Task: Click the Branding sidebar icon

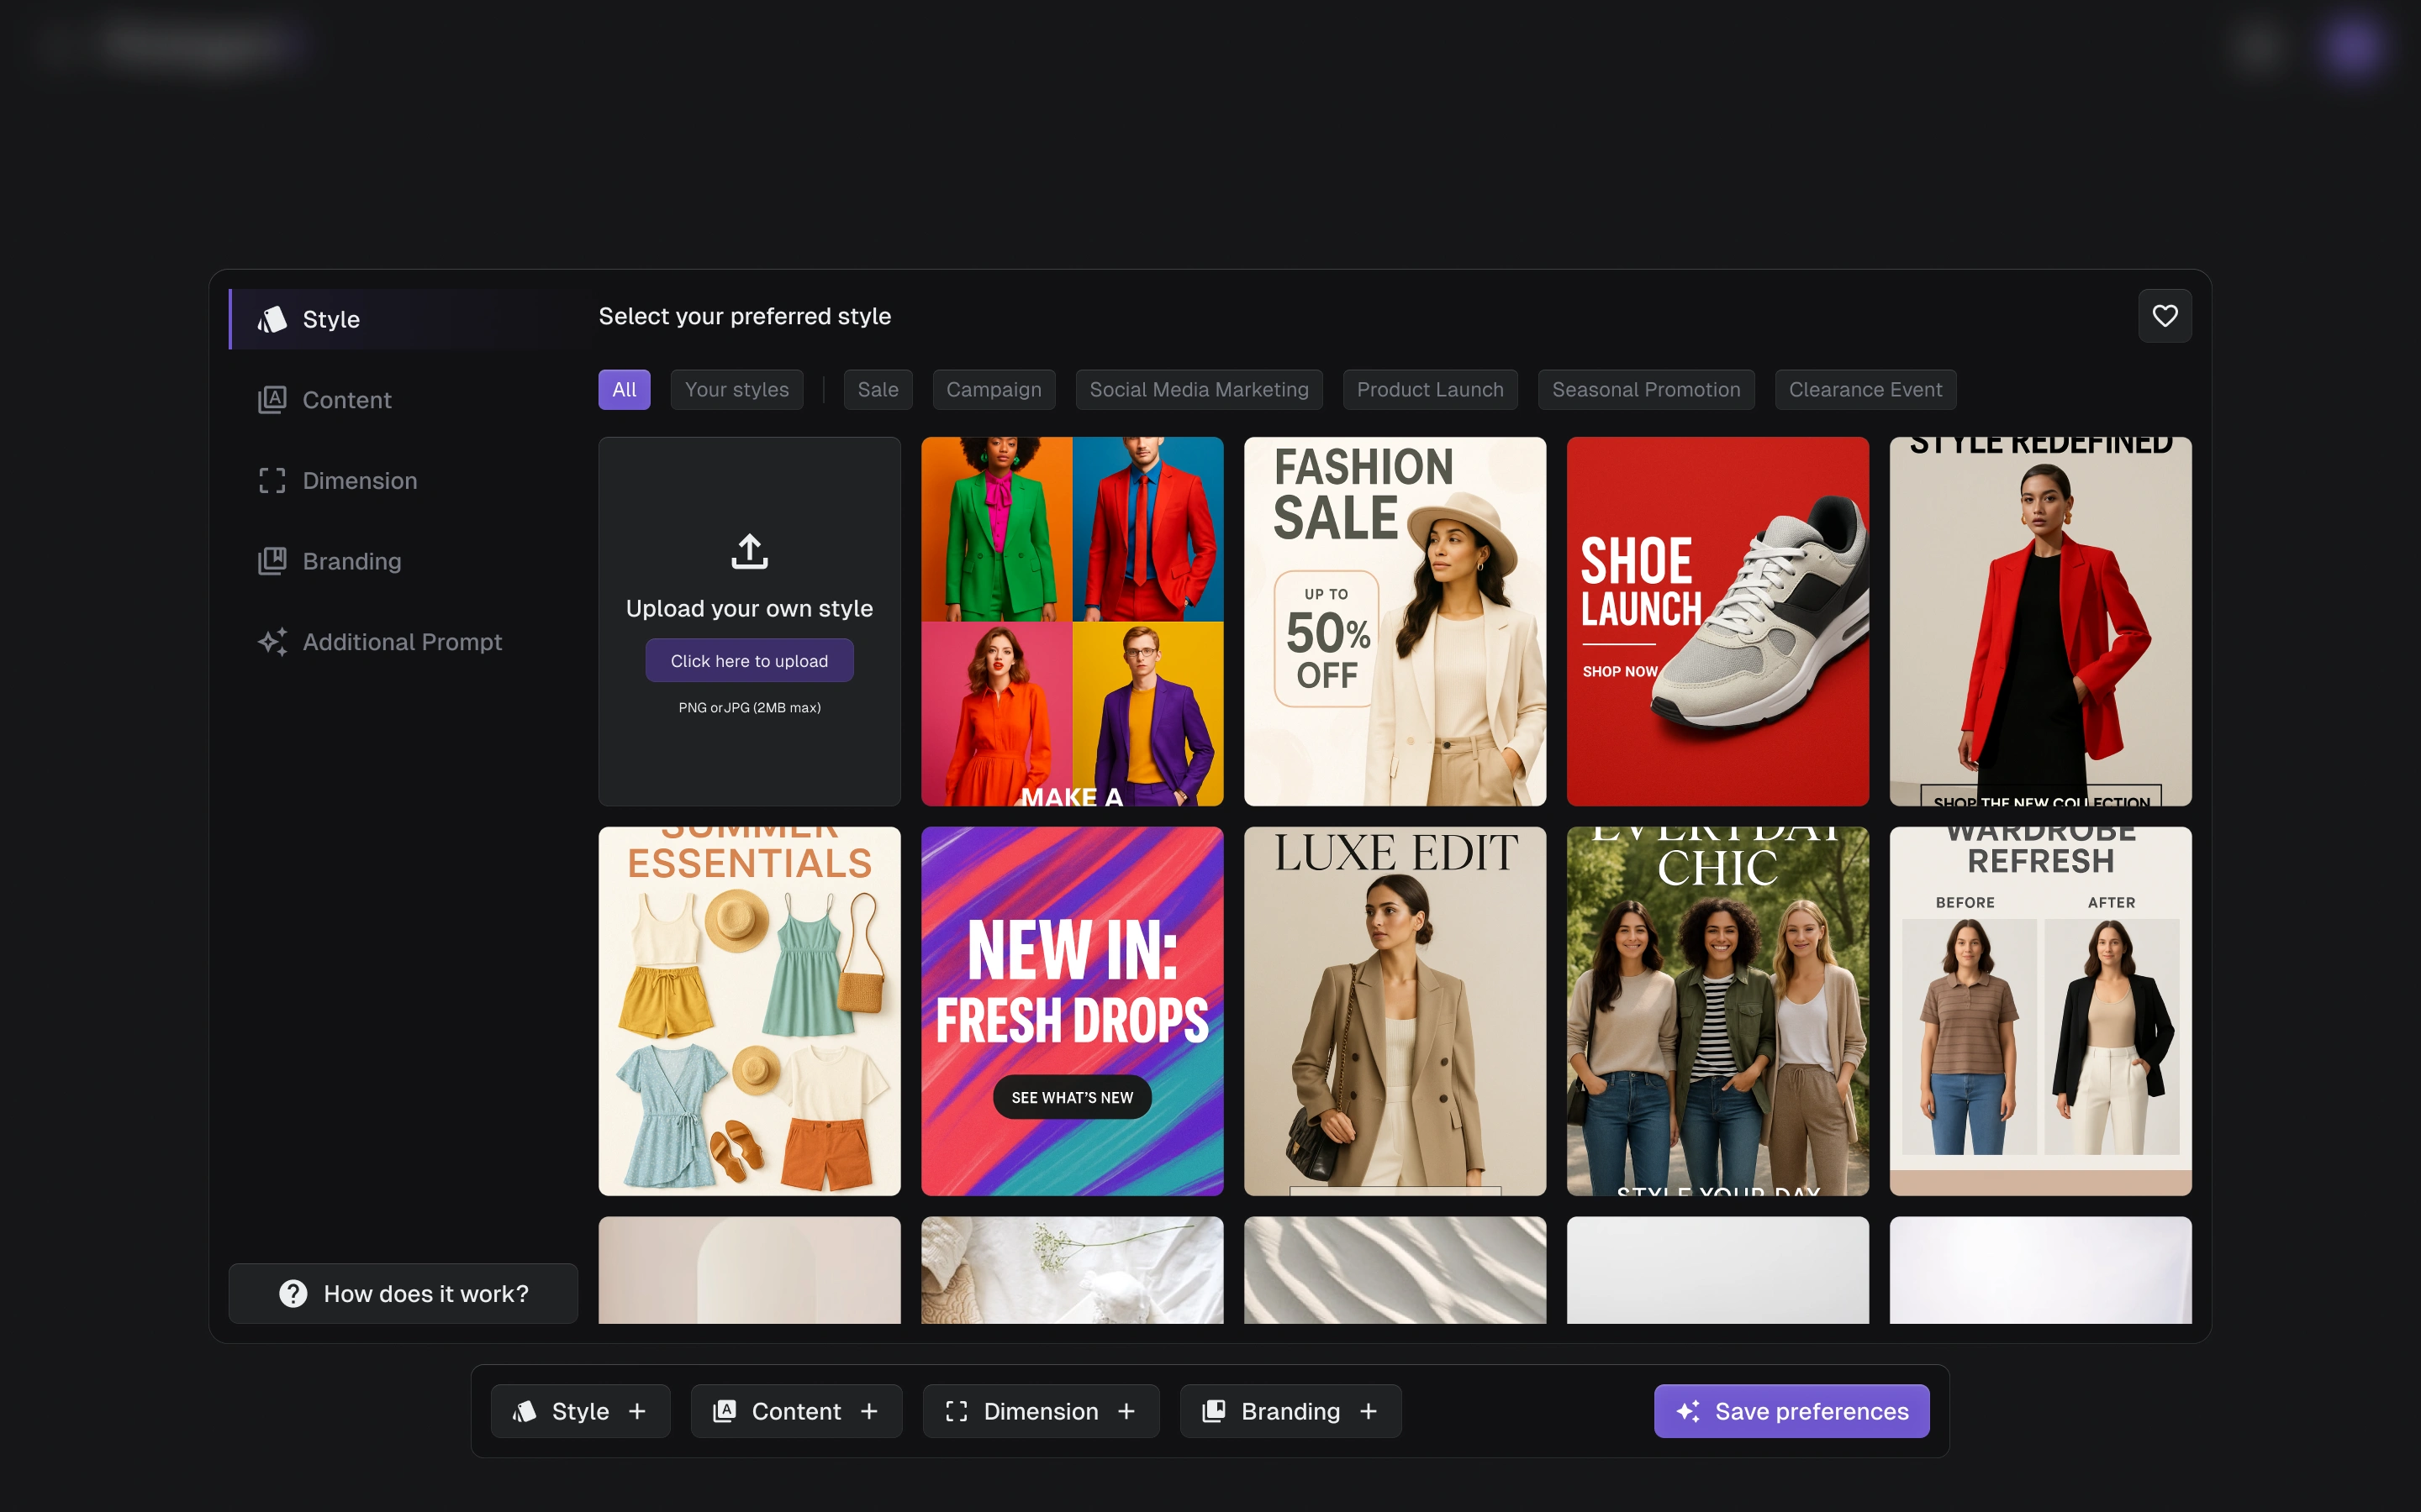Action: [x=272, y=561]
